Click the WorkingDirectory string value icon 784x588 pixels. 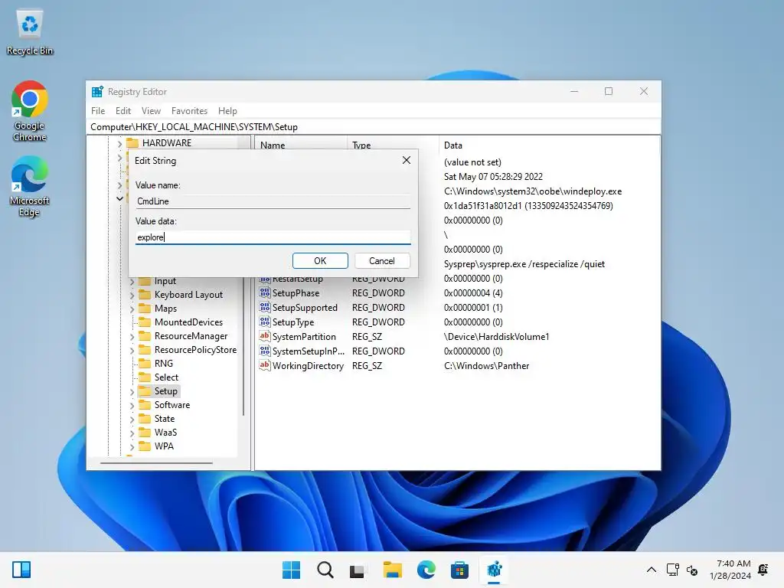(x=264, y=365)
